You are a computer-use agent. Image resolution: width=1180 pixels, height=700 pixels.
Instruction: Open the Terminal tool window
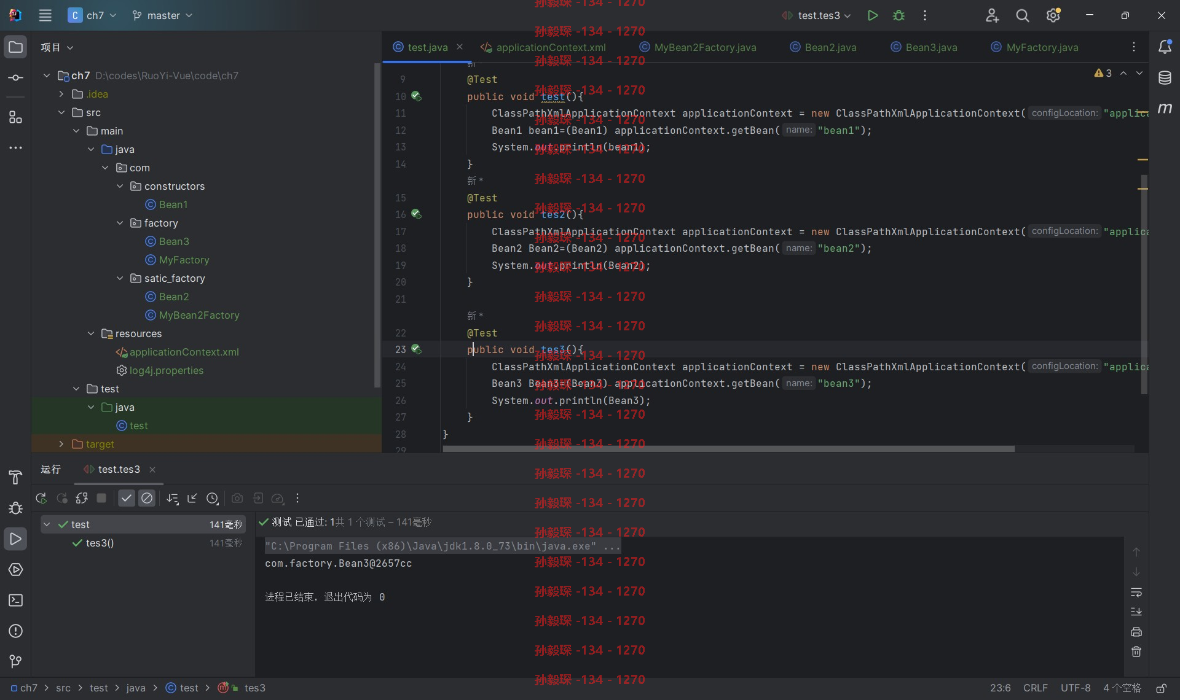(x=15, y=600)
